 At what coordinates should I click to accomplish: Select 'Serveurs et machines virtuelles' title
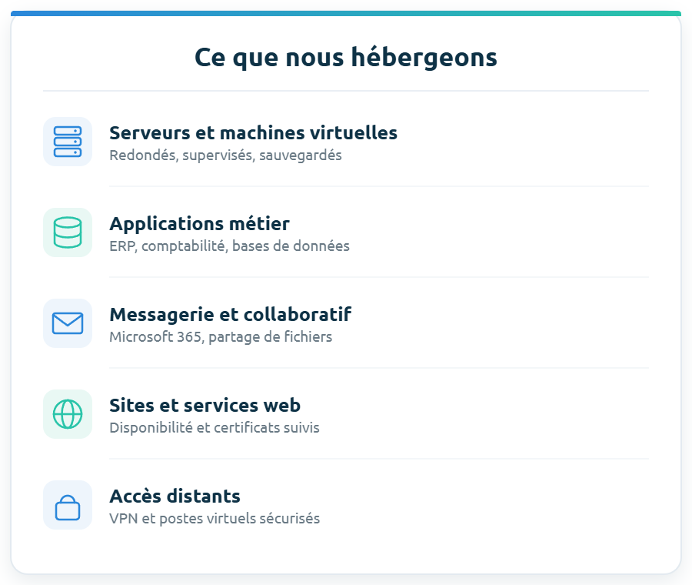253,133
